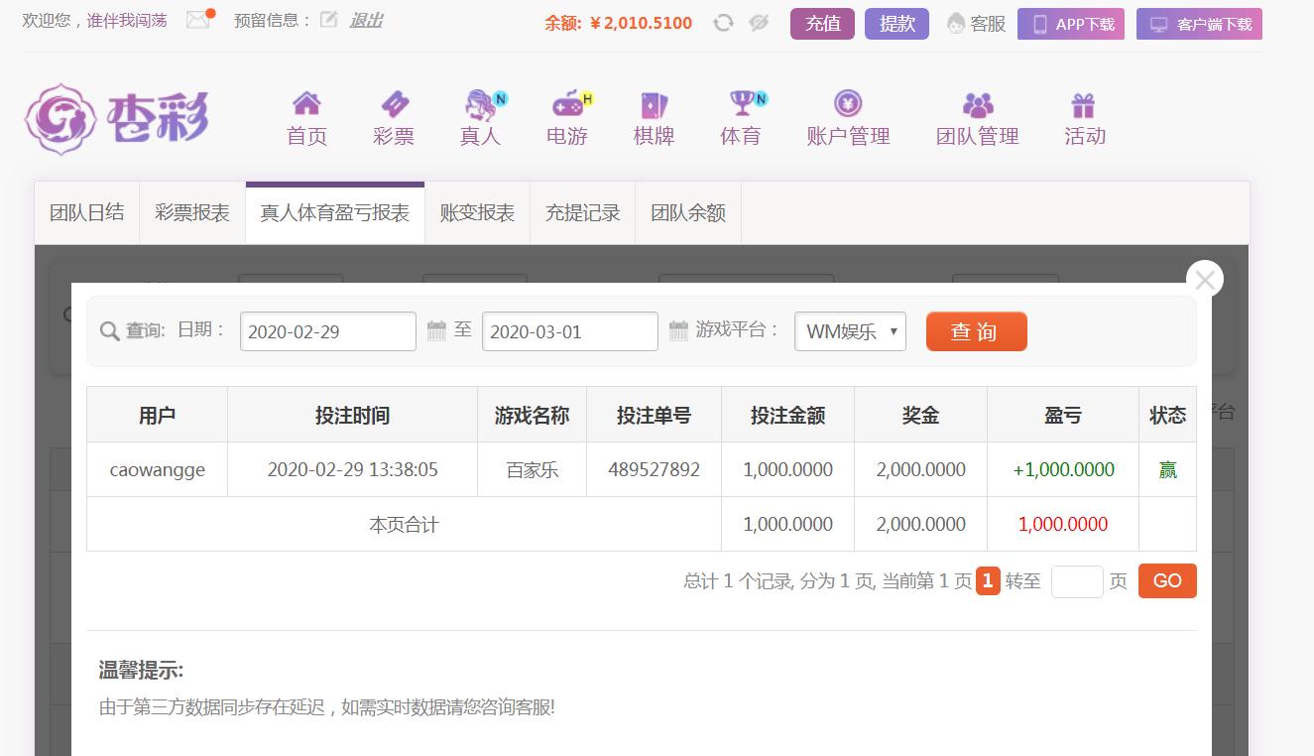Switch to 彩票报表 tab
The image size is (1314, 756).
tap(192, 213)
